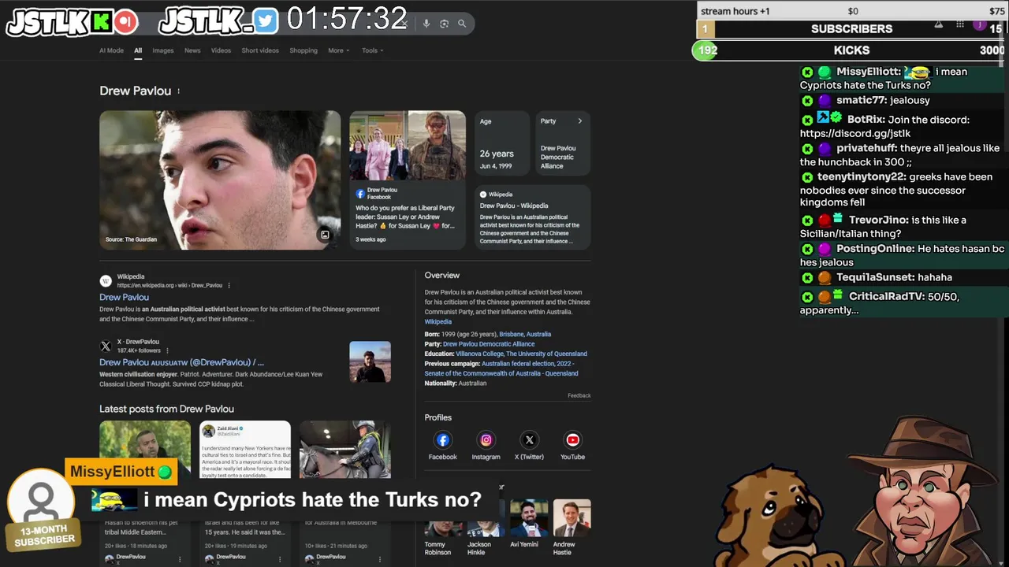This screenshot has height=567, width=1009.
Task: Open three-dot menu on the 18 minutes ago post
Action: (180, 559)
